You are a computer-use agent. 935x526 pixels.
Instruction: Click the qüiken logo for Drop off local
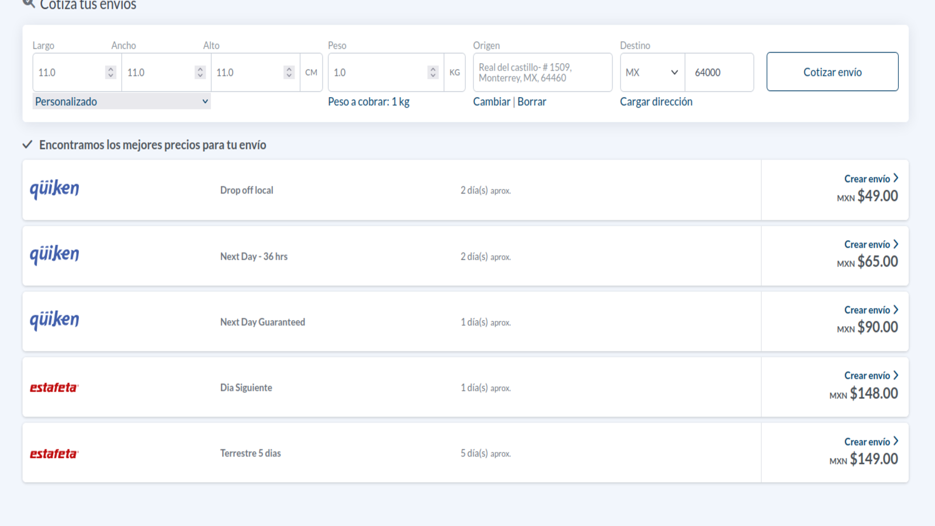[54, 189]
